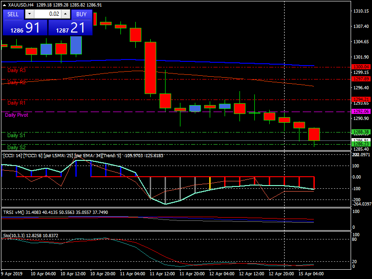The width and height of the screenshot is (372, 279).
Task: Select the Daily R1 level label
Action: (x=17, y=103)
